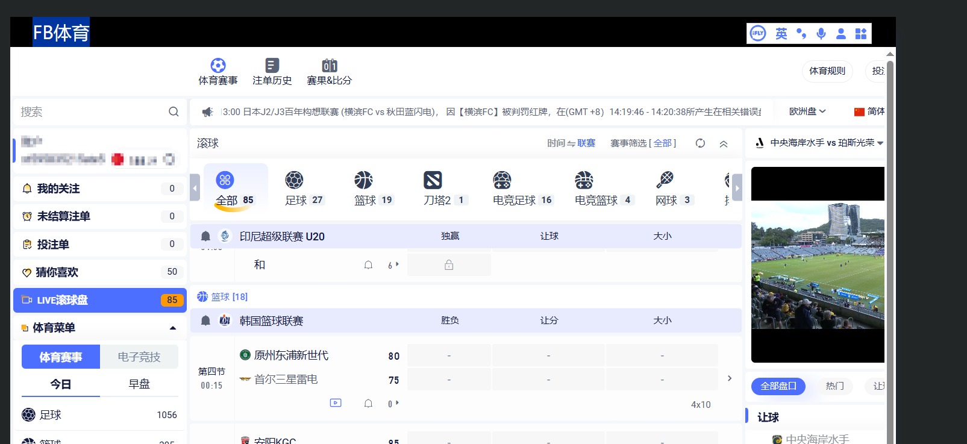Viewport: 967px width, 444px height.
Task: Click the 全部盘口 filter button
Action: pos(778,386)
